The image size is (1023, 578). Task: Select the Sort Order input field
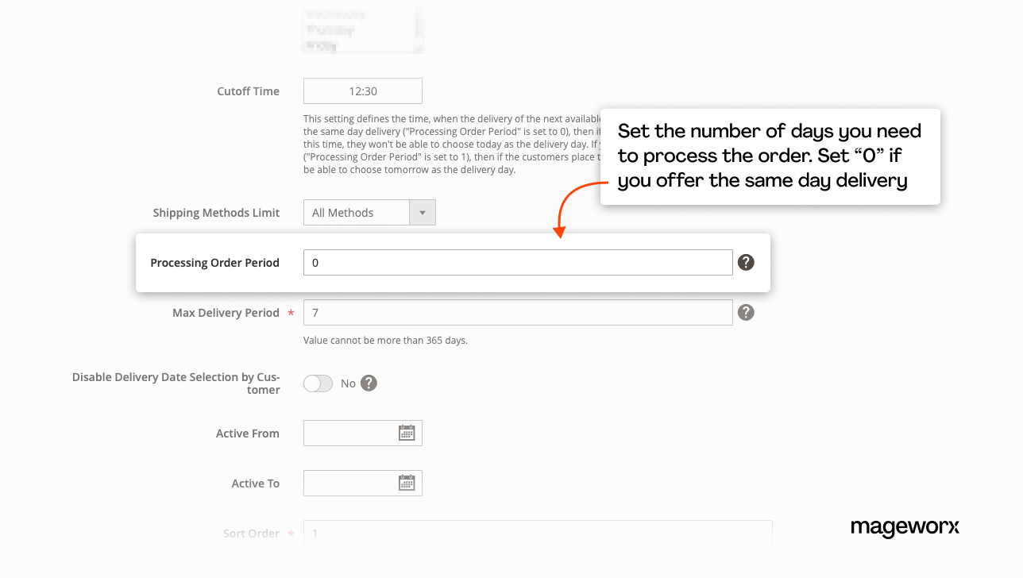[537, 533]
